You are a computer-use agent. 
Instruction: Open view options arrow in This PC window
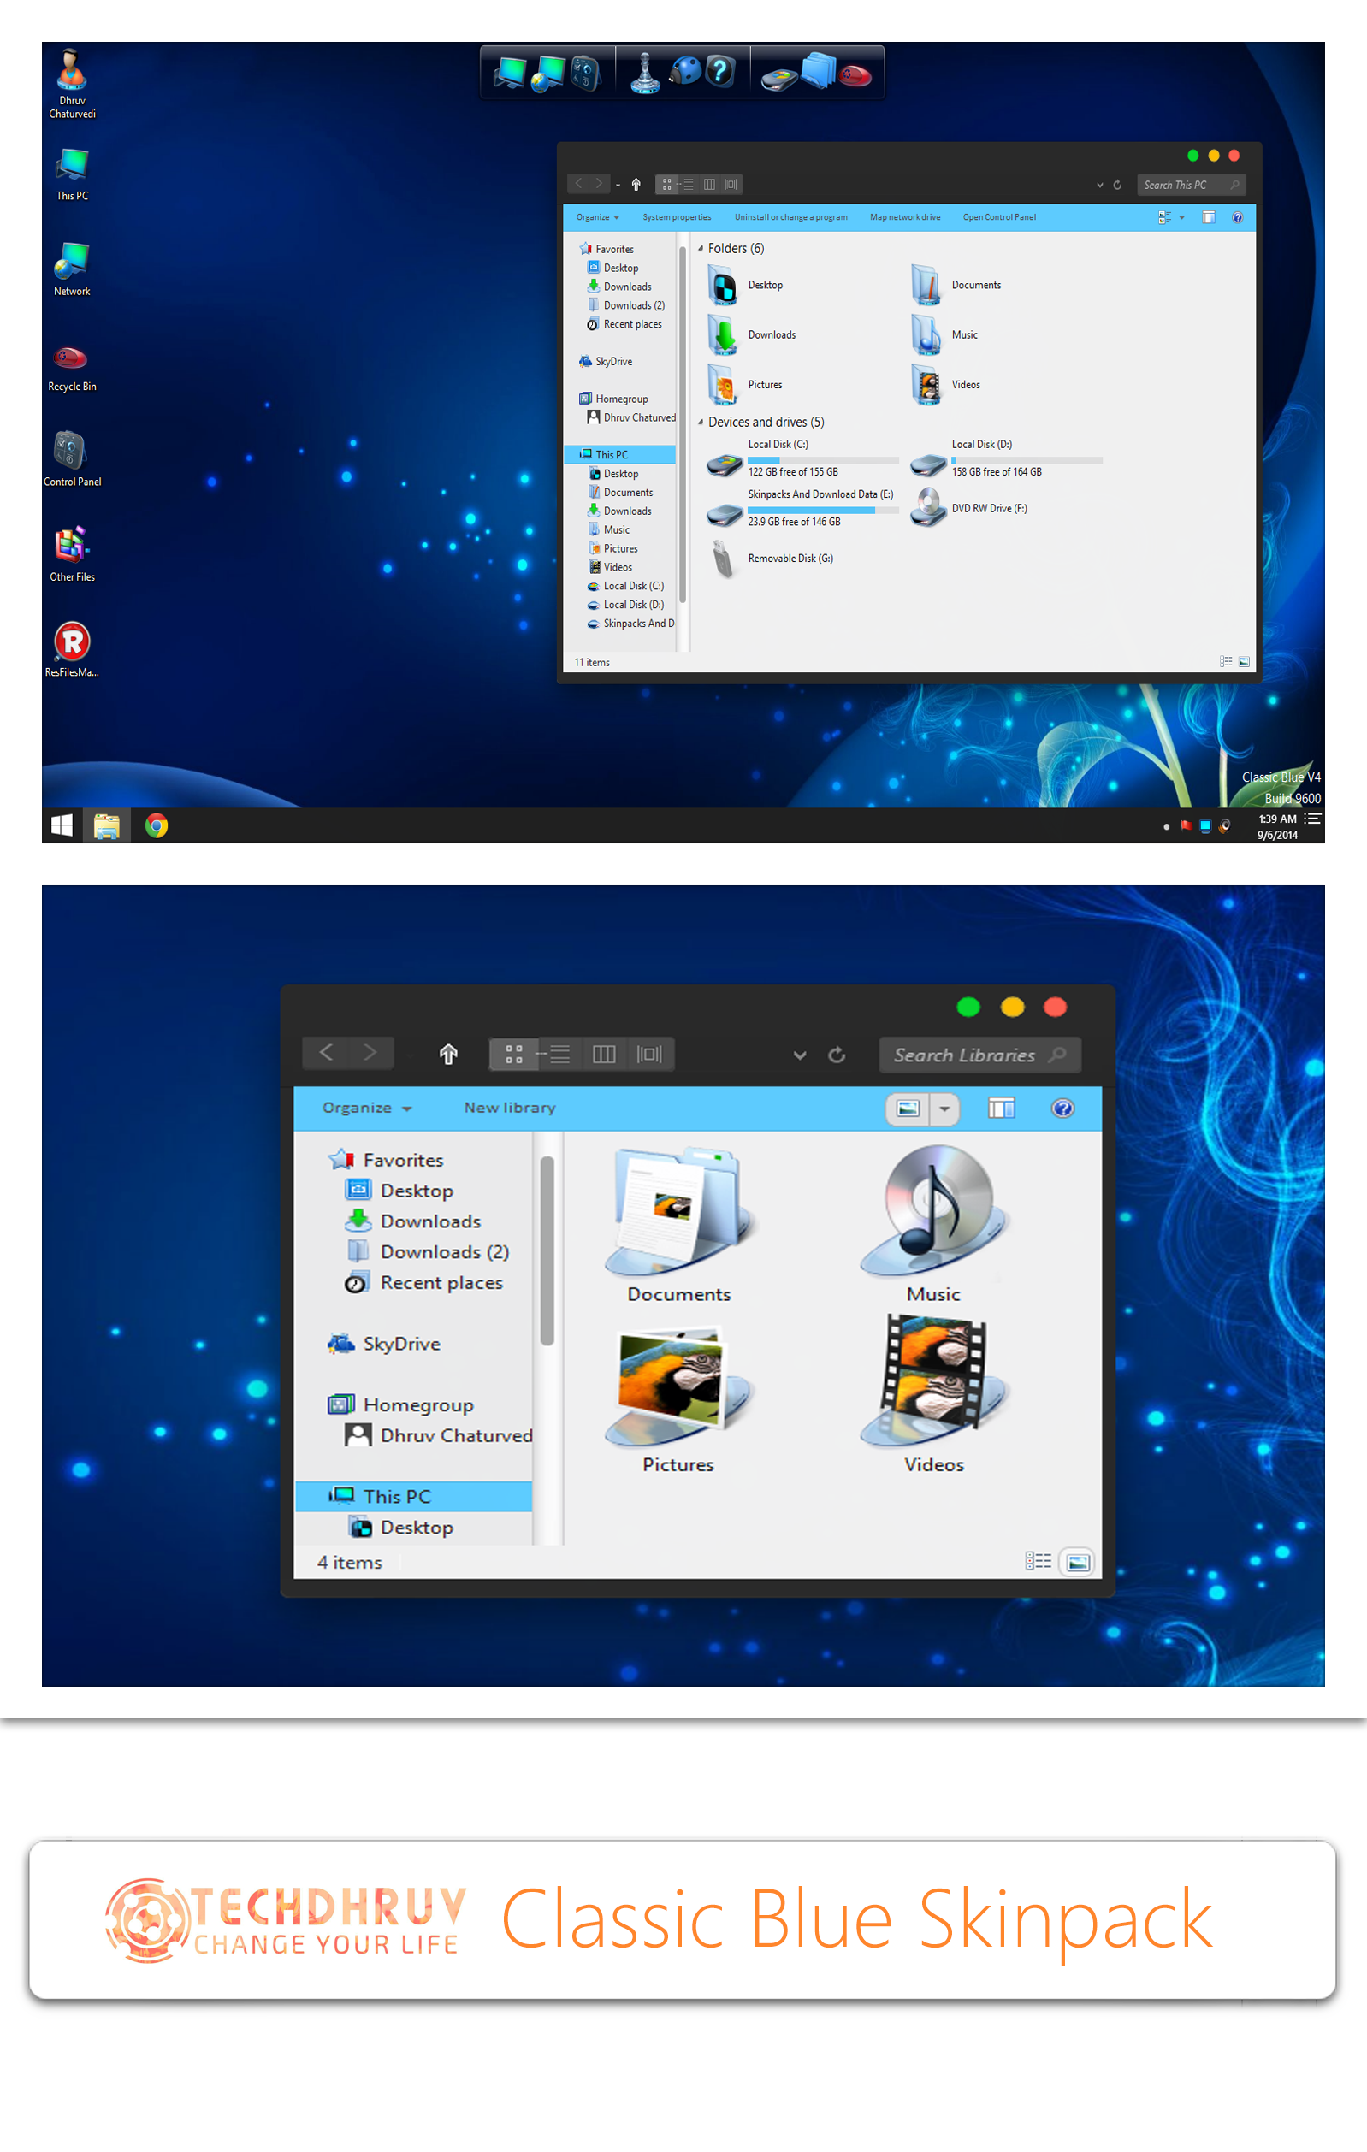click(x=1182, y=217)
